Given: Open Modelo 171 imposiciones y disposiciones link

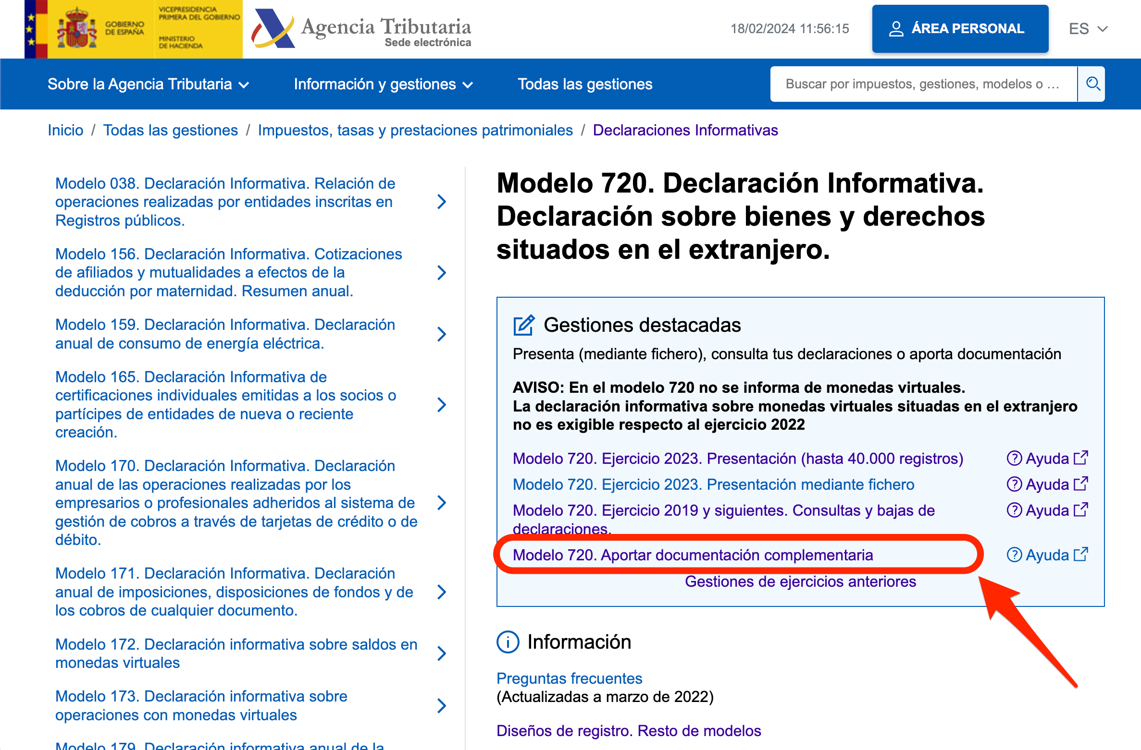Looking at the screenshot, I should coord(235,592).
